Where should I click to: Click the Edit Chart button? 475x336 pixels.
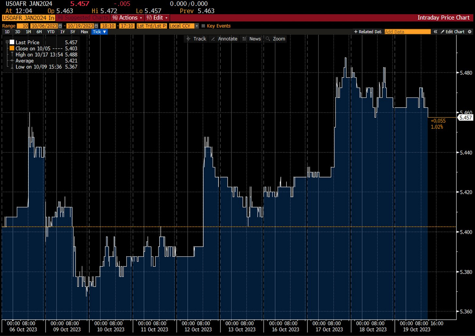[452, 32]
